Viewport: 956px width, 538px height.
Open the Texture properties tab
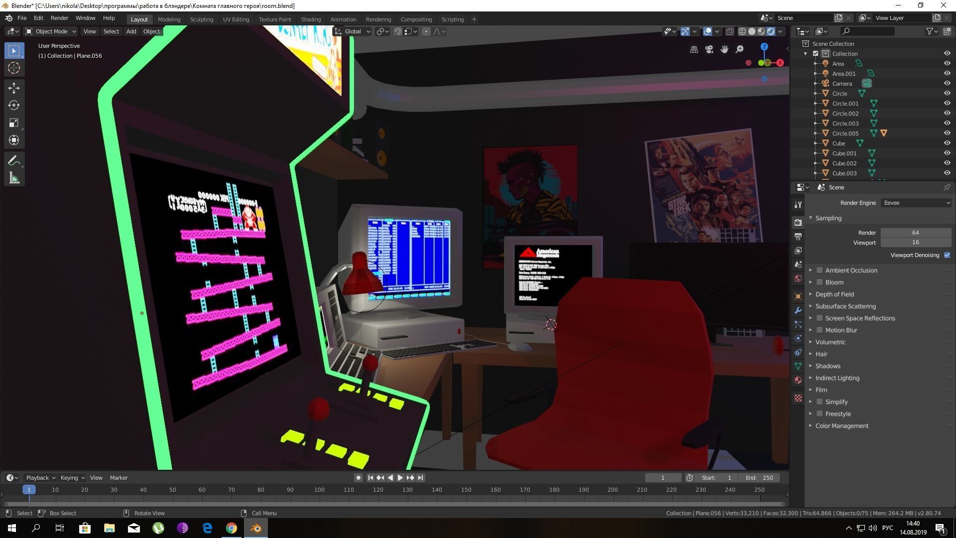[x=798, y=398]
